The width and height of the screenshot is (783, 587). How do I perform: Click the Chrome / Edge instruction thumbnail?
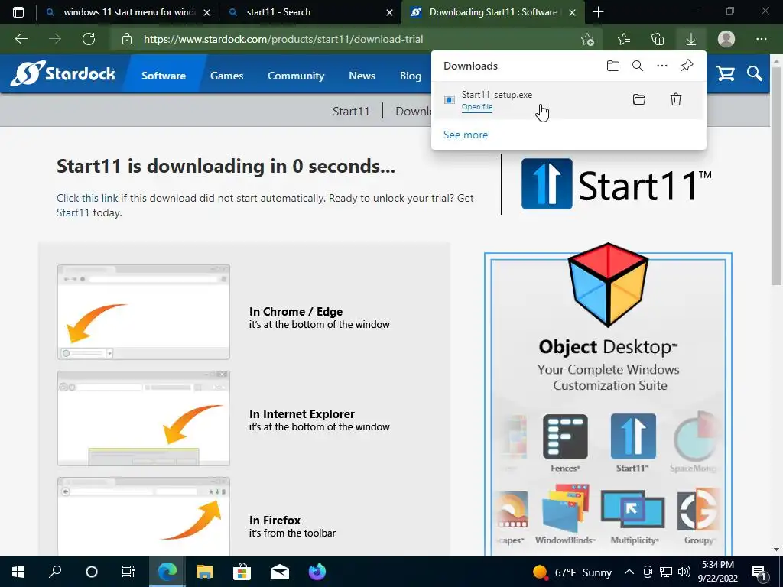tap(144, 312)
